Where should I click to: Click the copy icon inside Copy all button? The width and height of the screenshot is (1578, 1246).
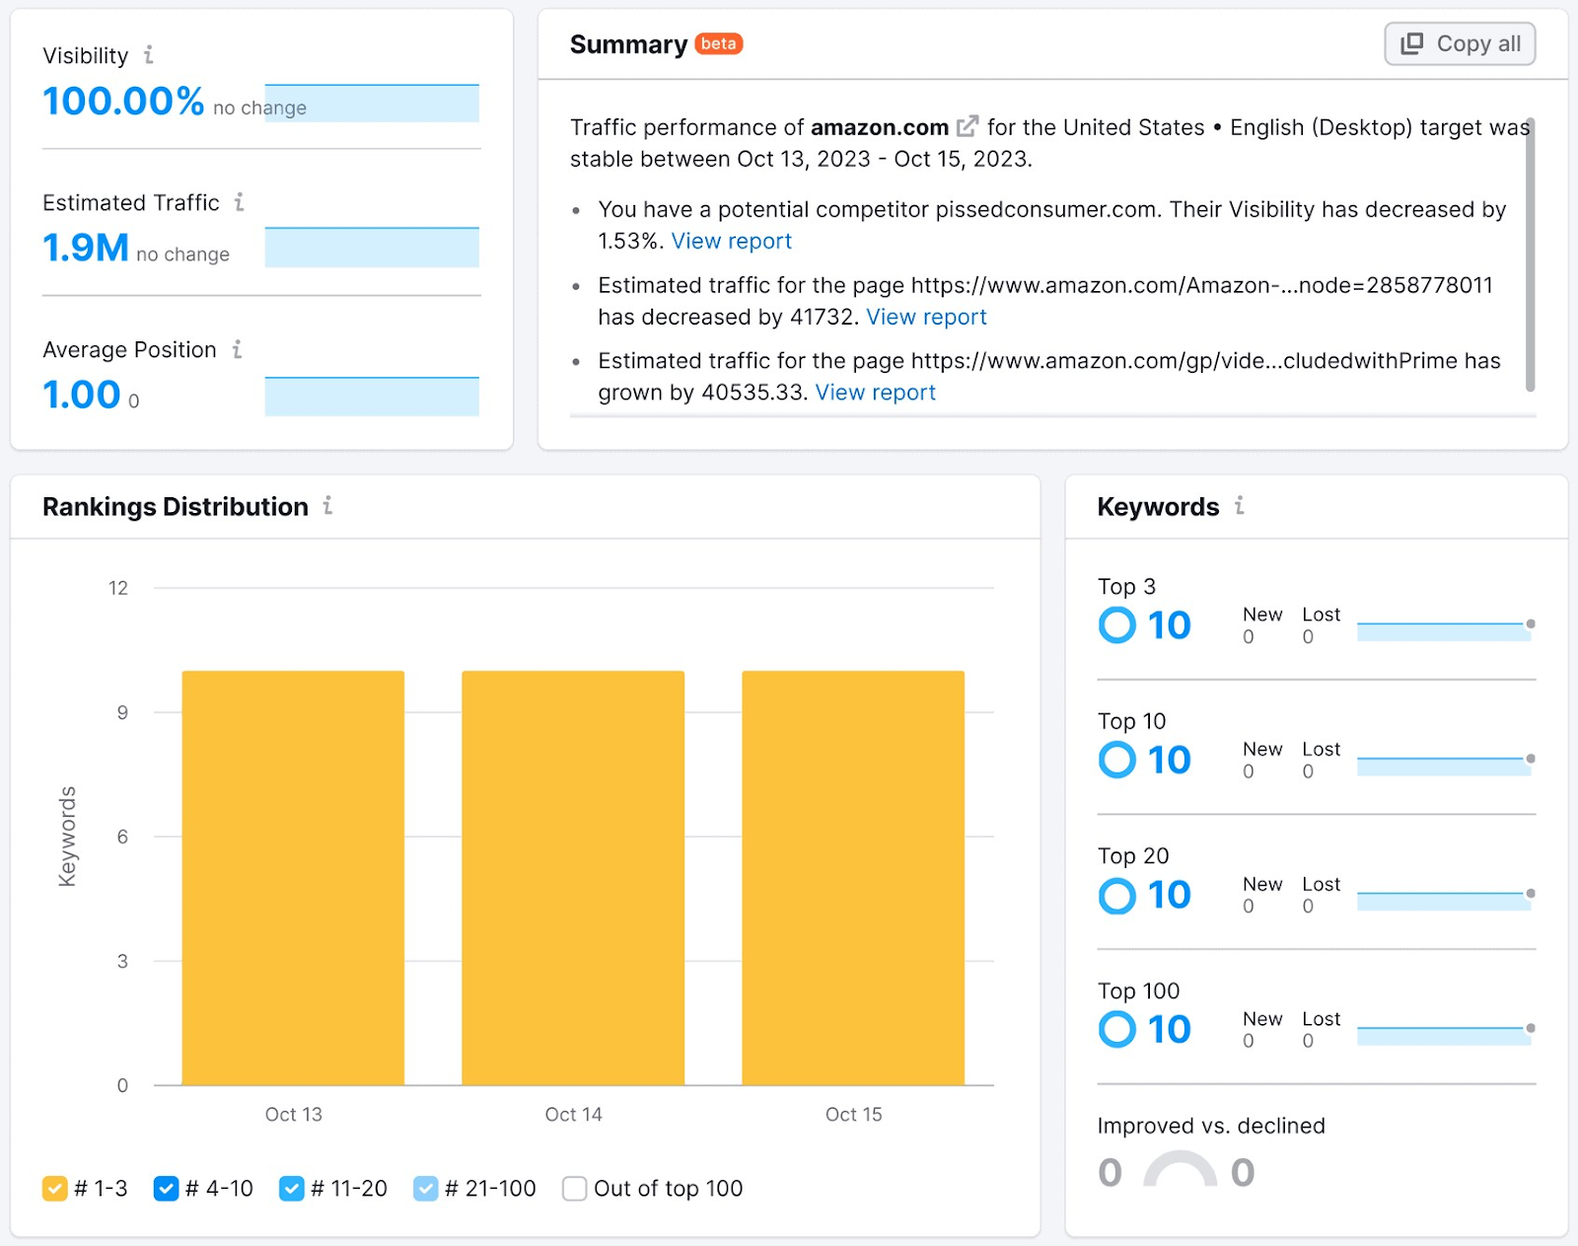click(1411, 43)
